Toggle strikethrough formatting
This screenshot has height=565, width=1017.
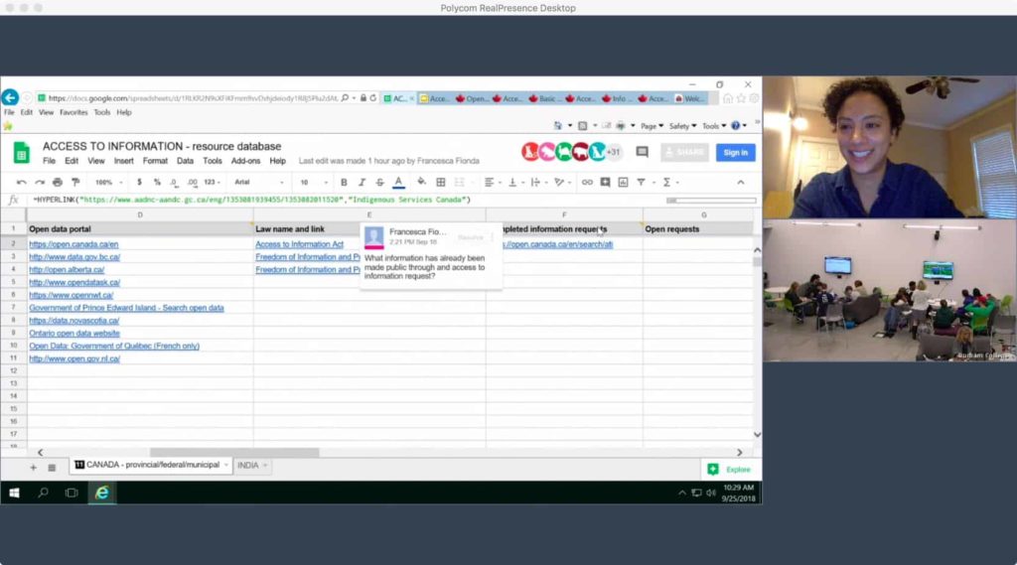click(379, 183)
